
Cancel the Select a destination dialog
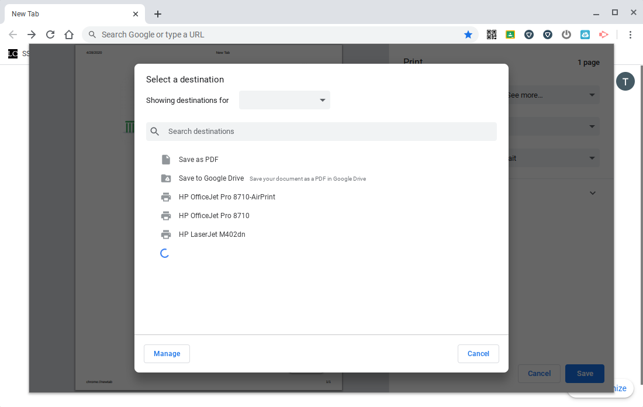[x=478, y=354]
